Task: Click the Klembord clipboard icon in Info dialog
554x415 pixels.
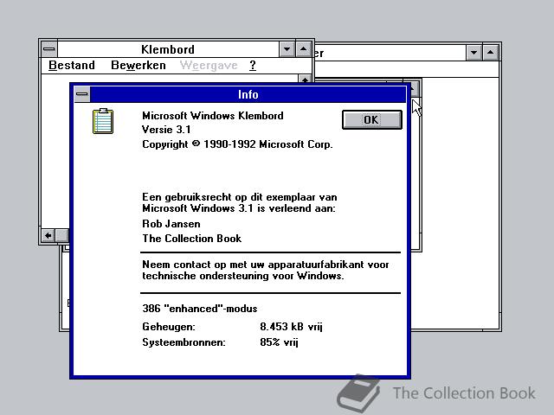Action: (103, 121)
